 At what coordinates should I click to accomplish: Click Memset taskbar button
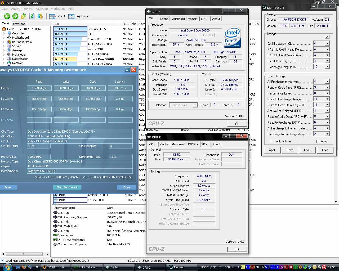[x=182, y=267]
